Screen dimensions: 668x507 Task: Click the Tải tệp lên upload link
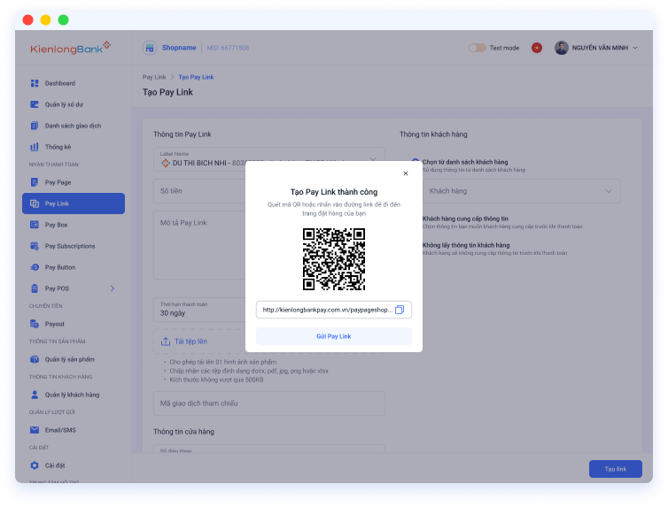190,342
